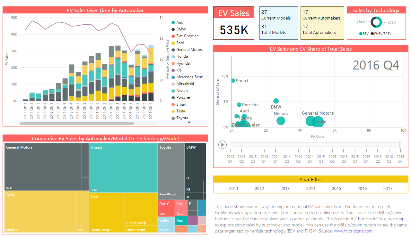Click the 2015 Qtr 4 stacked bar
Viewport: 411px width, 237px height.
[151, 73]
